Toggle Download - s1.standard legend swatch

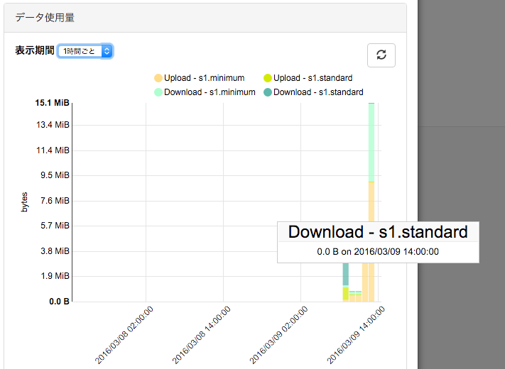pyautogui.click(x=268, y=92)
